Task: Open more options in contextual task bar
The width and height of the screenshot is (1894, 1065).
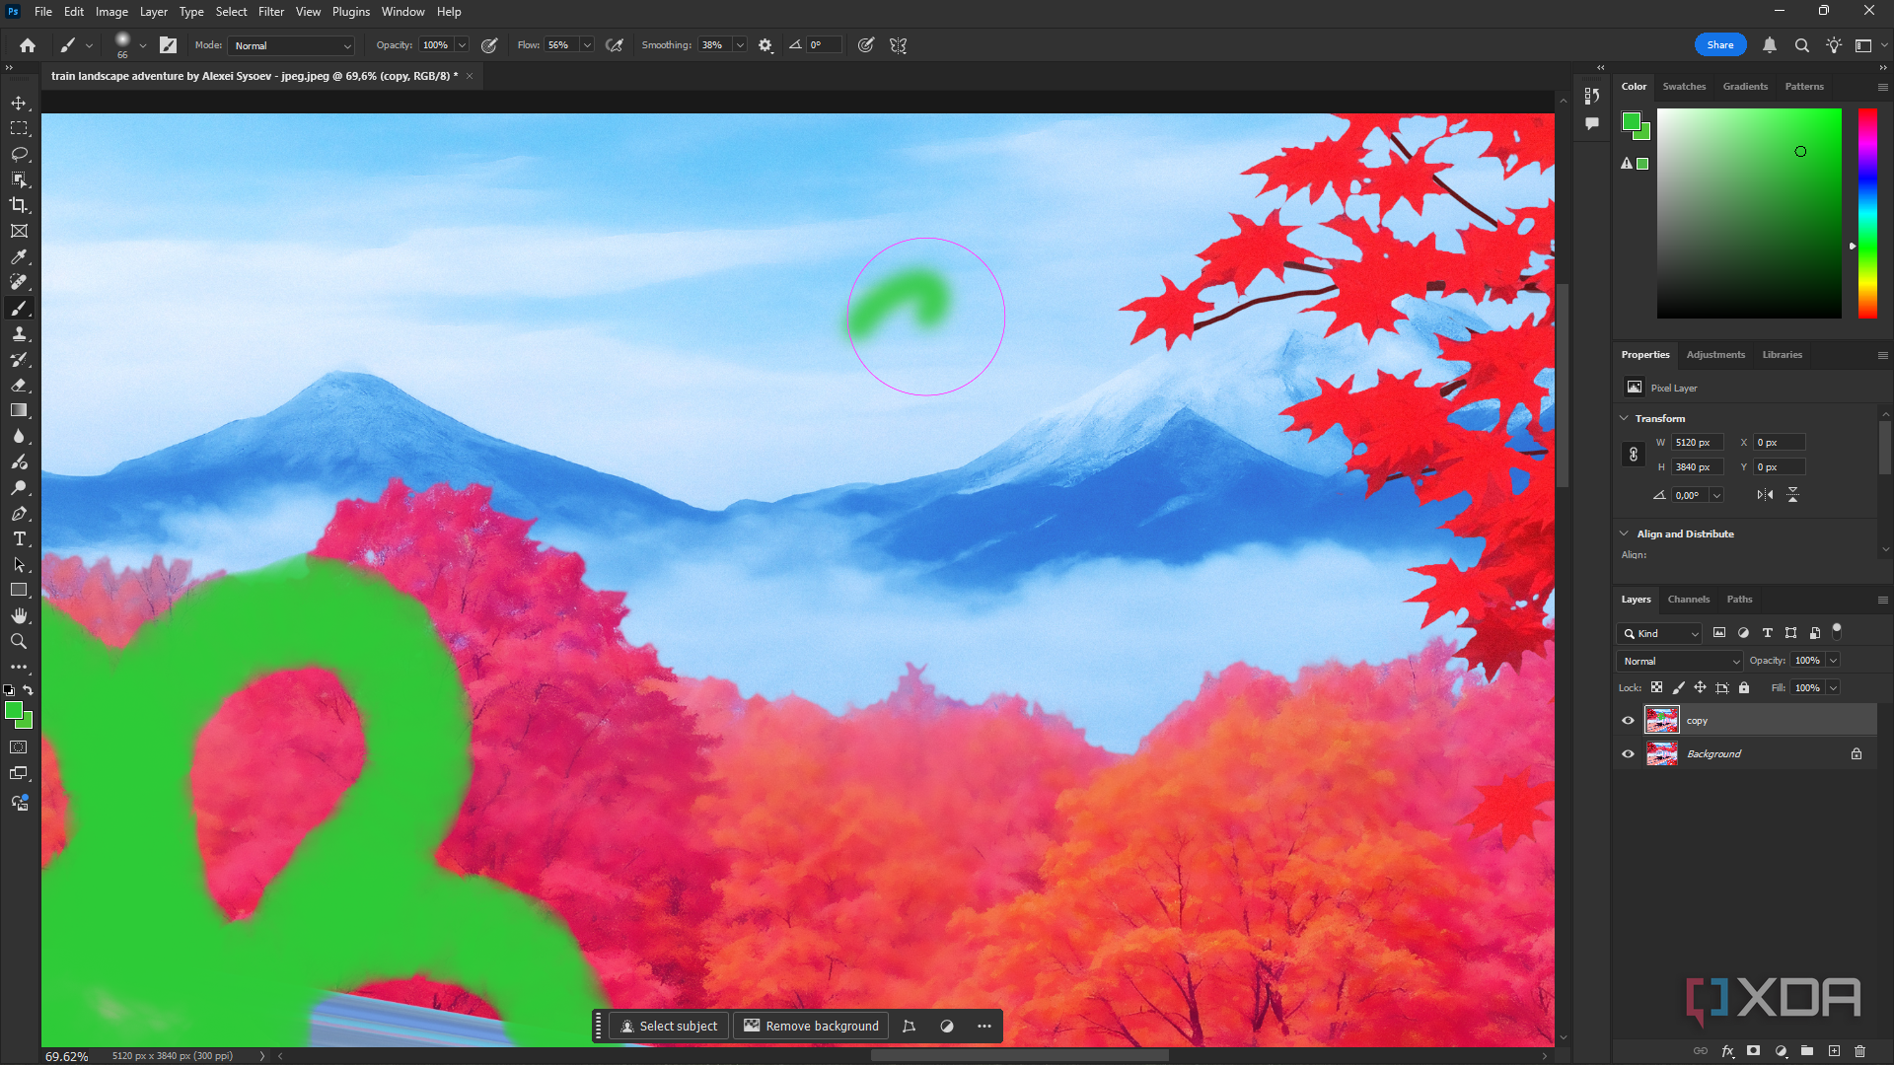Action: 984,1027
